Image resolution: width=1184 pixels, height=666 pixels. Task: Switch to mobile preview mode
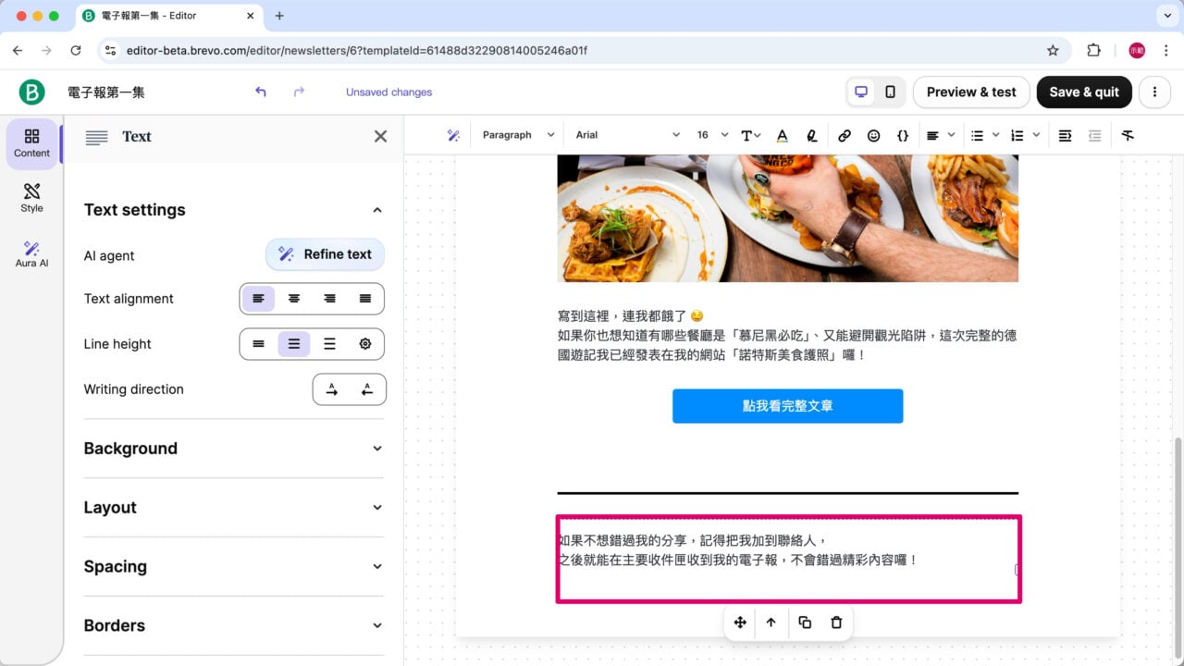[x=889, y=92]
